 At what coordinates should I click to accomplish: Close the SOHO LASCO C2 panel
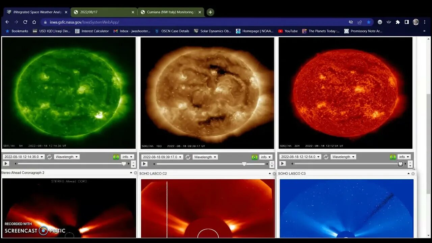[274, 174]
